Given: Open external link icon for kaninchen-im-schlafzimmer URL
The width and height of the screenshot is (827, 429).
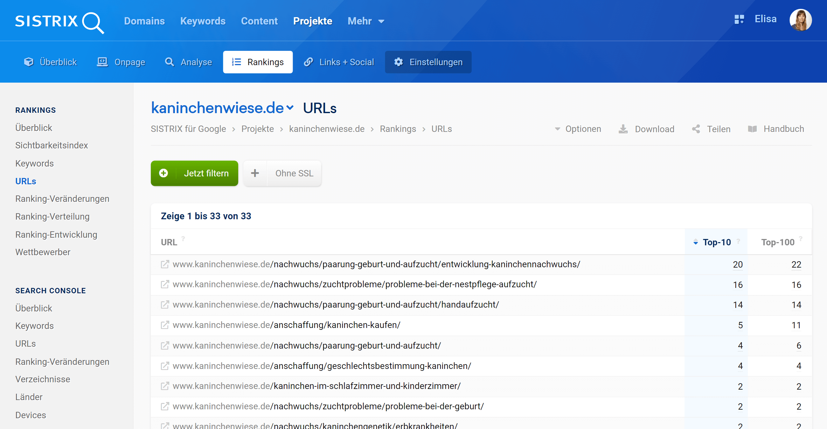Looking at the screenshot, I should pyautogui.click(x=165, y=386).
